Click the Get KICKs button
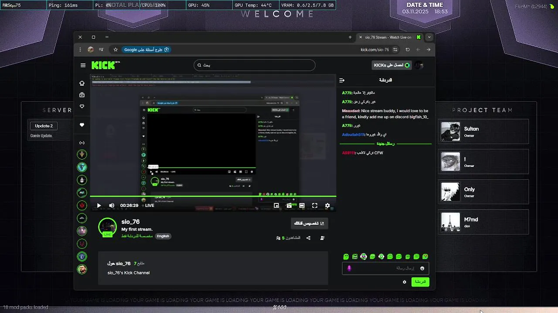 tap(392, 65)
